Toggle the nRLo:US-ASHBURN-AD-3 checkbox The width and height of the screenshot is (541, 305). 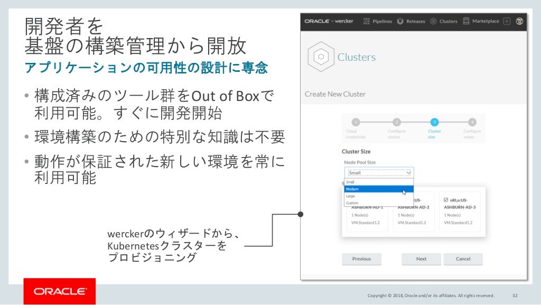(446, 200)
